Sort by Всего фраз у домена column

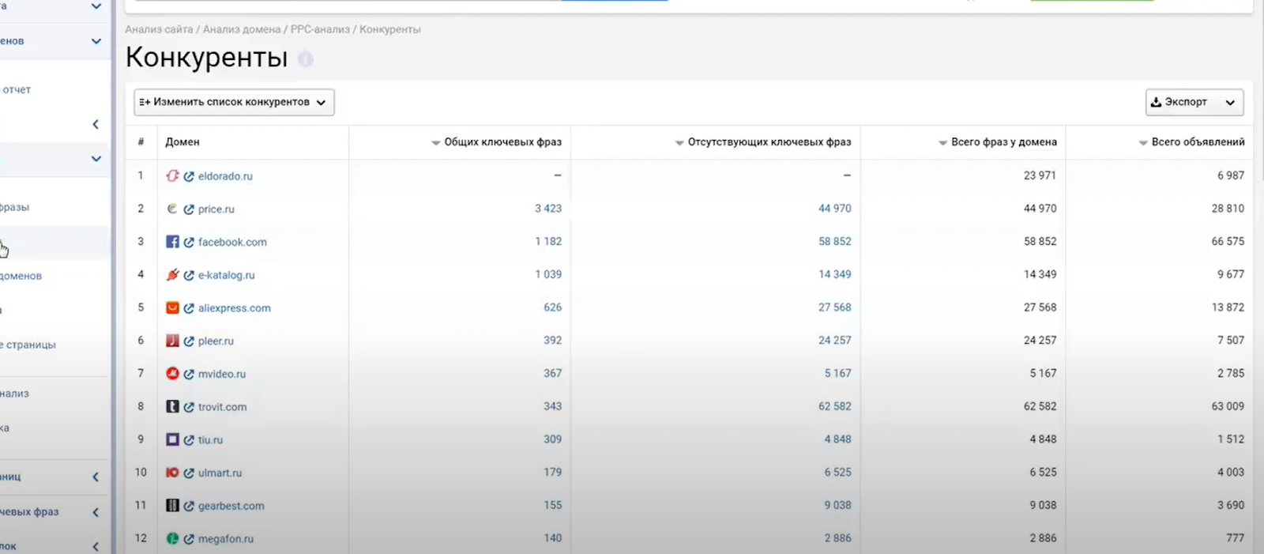[998, 142]
